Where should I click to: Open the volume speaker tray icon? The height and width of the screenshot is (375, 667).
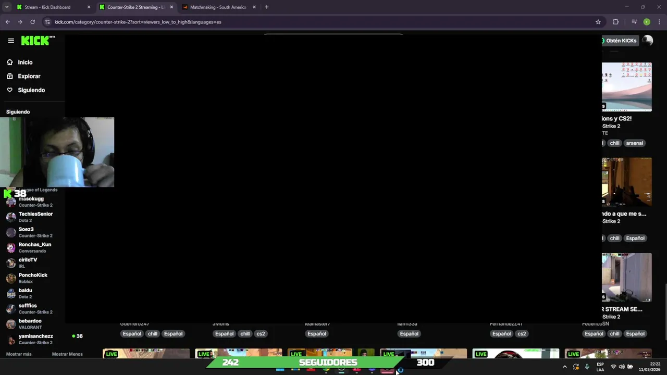point(622,367)
